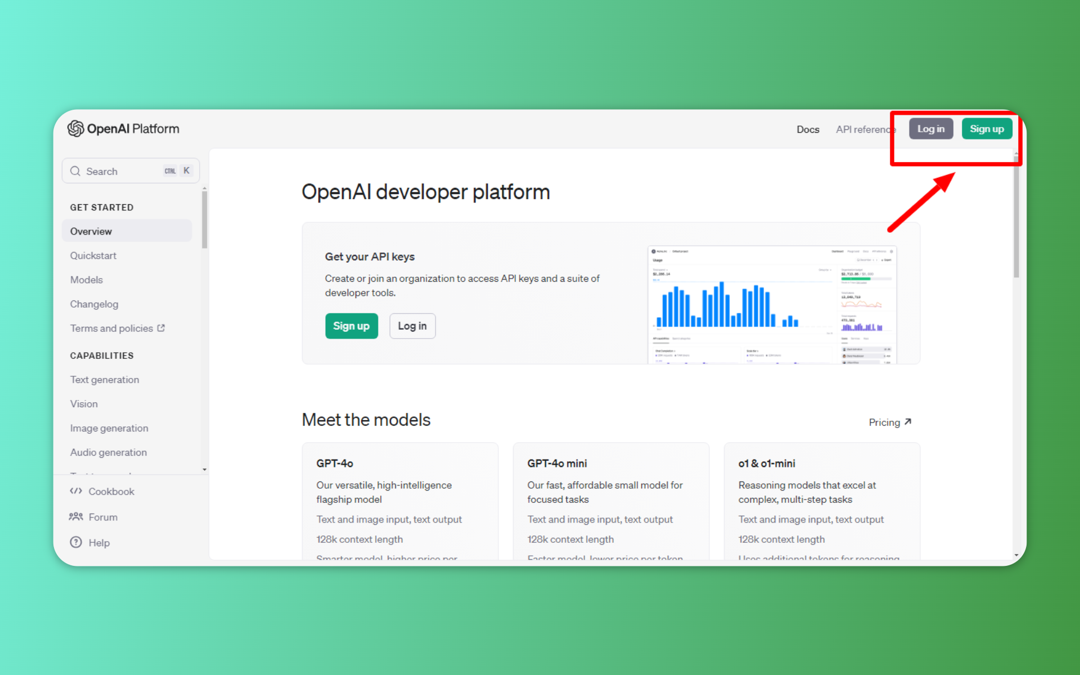Click the Help question mark icon

click(x=76, y=542)
